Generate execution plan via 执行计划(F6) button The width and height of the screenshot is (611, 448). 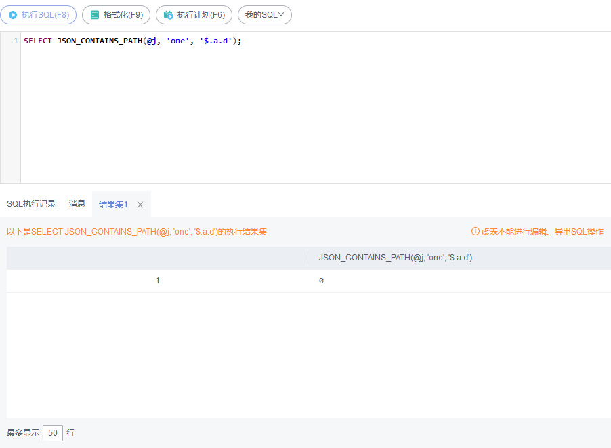tap(195, 15)
